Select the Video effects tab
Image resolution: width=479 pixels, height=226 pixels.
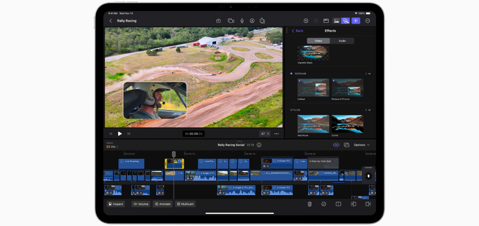point(318,41)
